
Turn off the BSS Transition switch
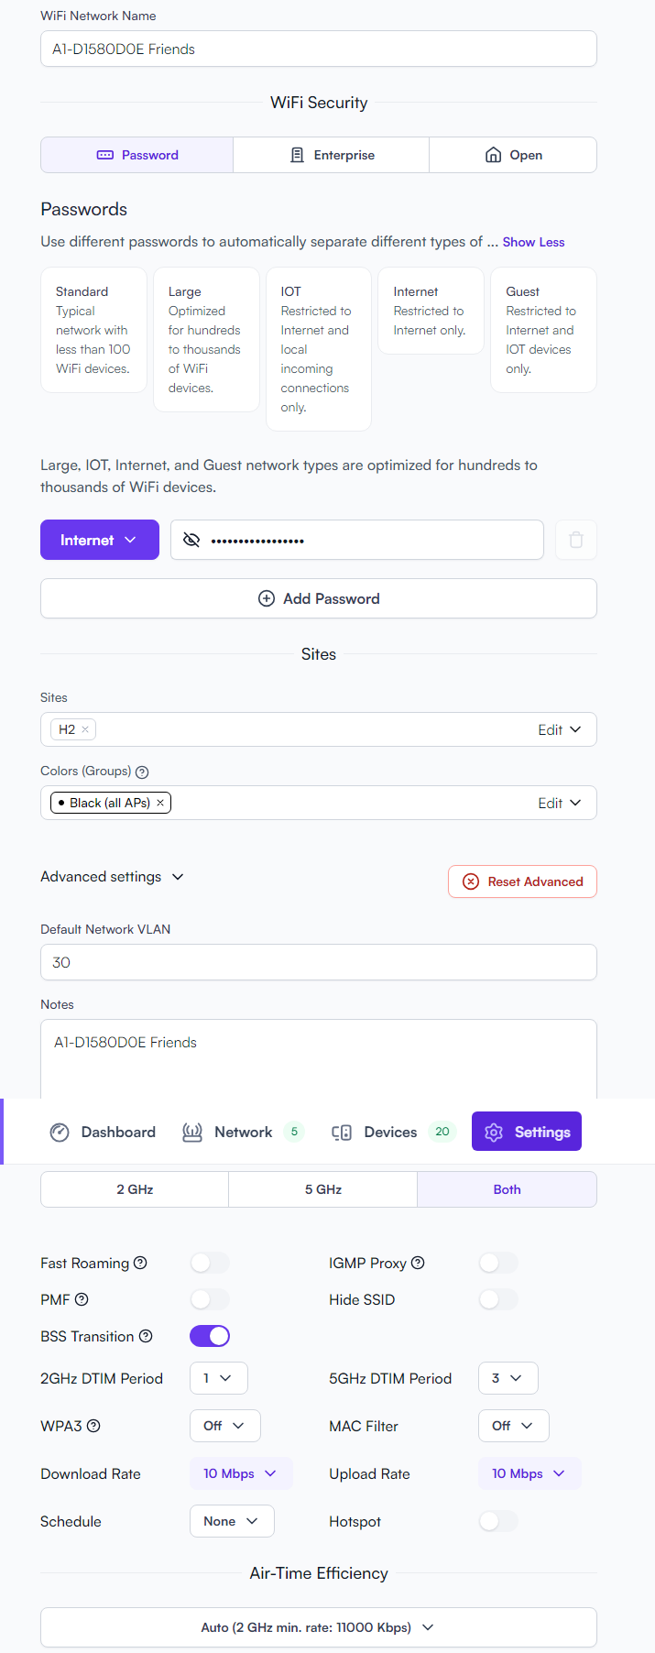click(210, 1336)
